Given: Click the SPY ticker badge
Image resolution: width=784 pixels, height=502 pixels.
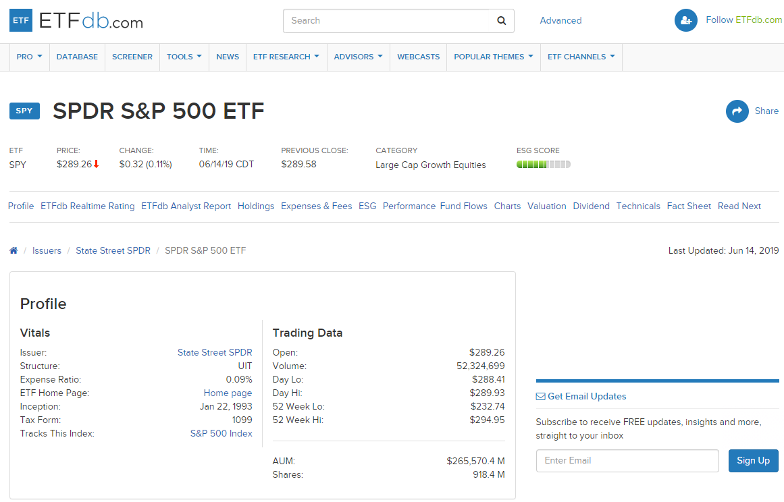Looking at the screenshot, I should coord(24,111).
